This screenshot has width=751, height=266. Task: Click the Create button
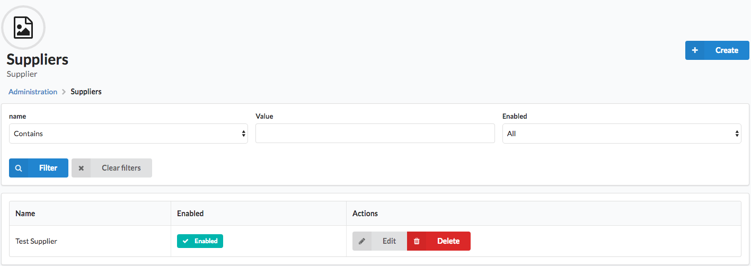point(717,50)
